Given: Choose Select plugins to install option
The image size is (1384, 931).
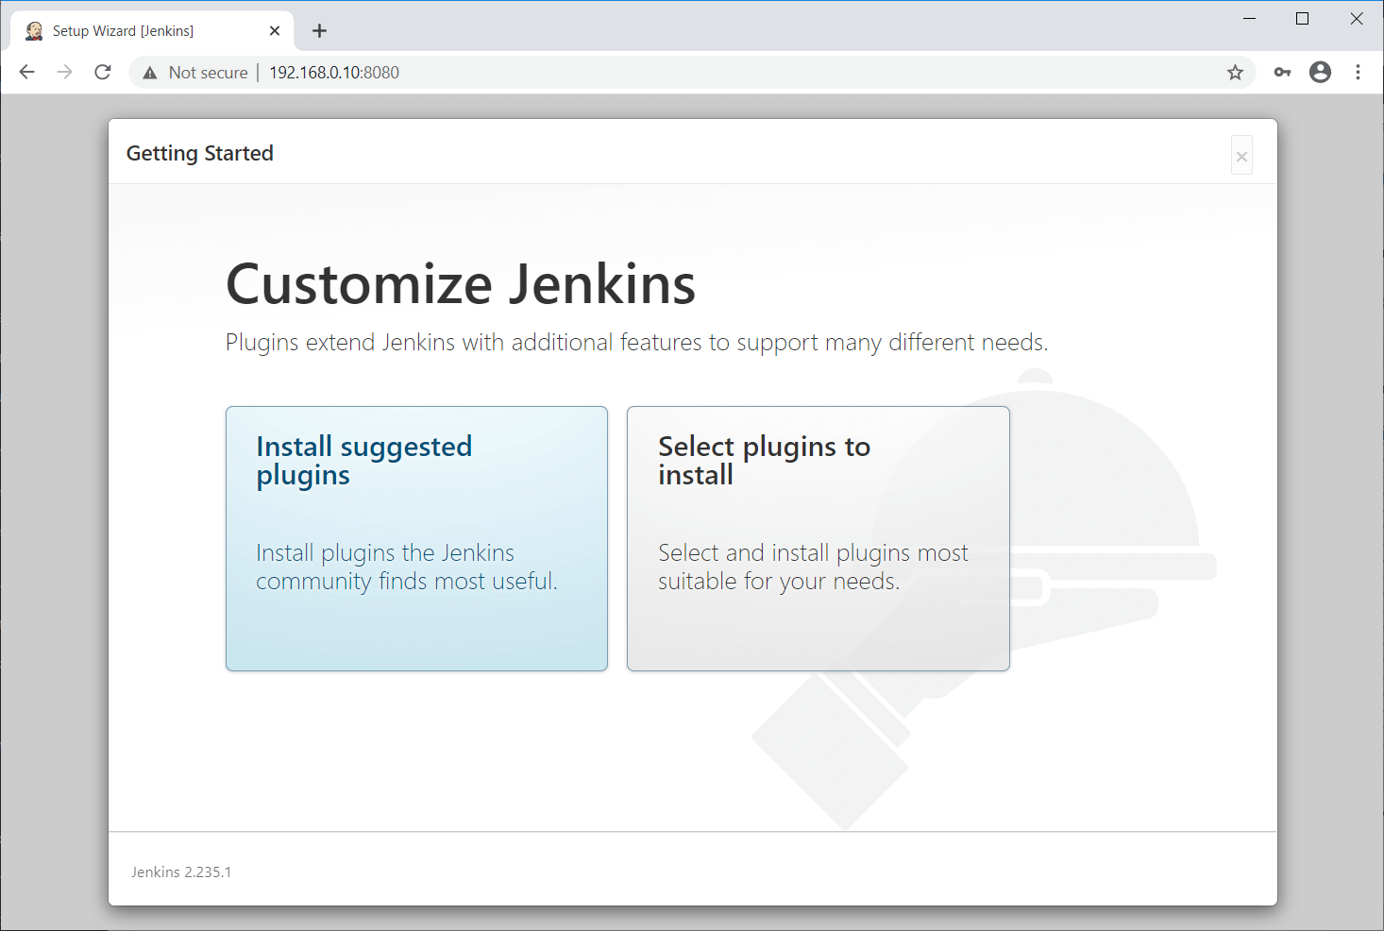Looking at the screenshot, I should (x=819, y=538).
